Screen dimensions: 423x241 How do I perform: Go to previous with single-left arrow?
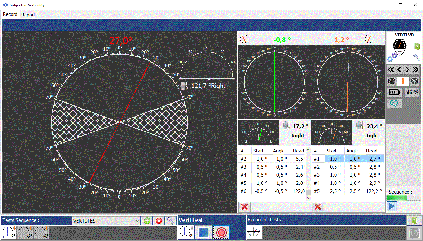click(x=399, y=69)
